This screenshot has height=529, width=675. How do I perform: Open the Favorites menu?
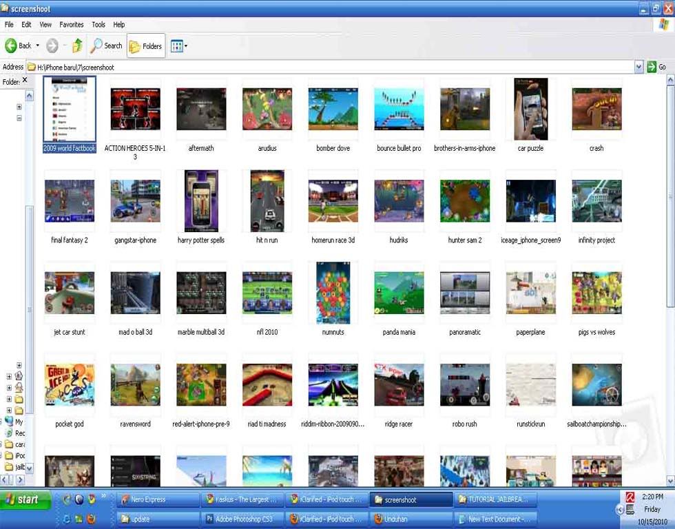[72, 25]
